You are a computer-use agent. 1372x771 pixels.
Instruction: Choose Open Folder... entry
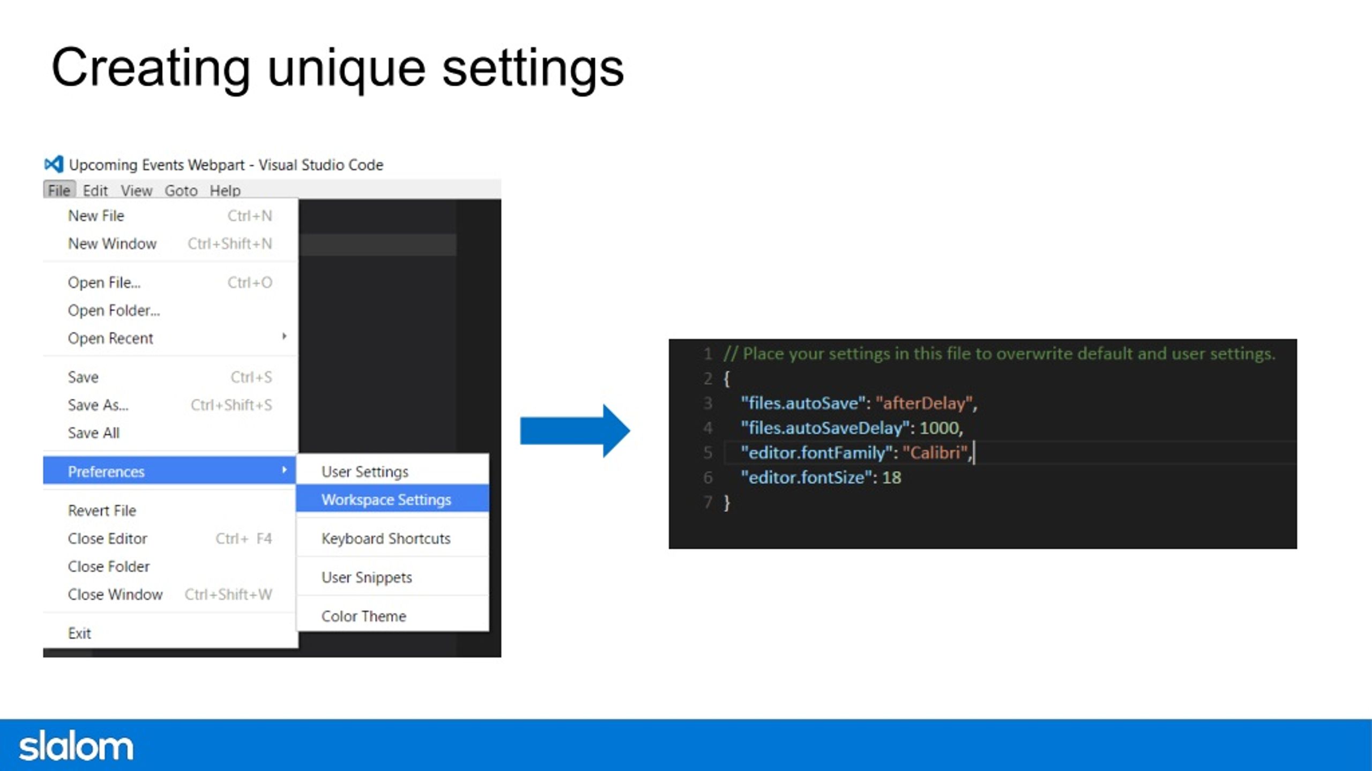tap(170, 311)
